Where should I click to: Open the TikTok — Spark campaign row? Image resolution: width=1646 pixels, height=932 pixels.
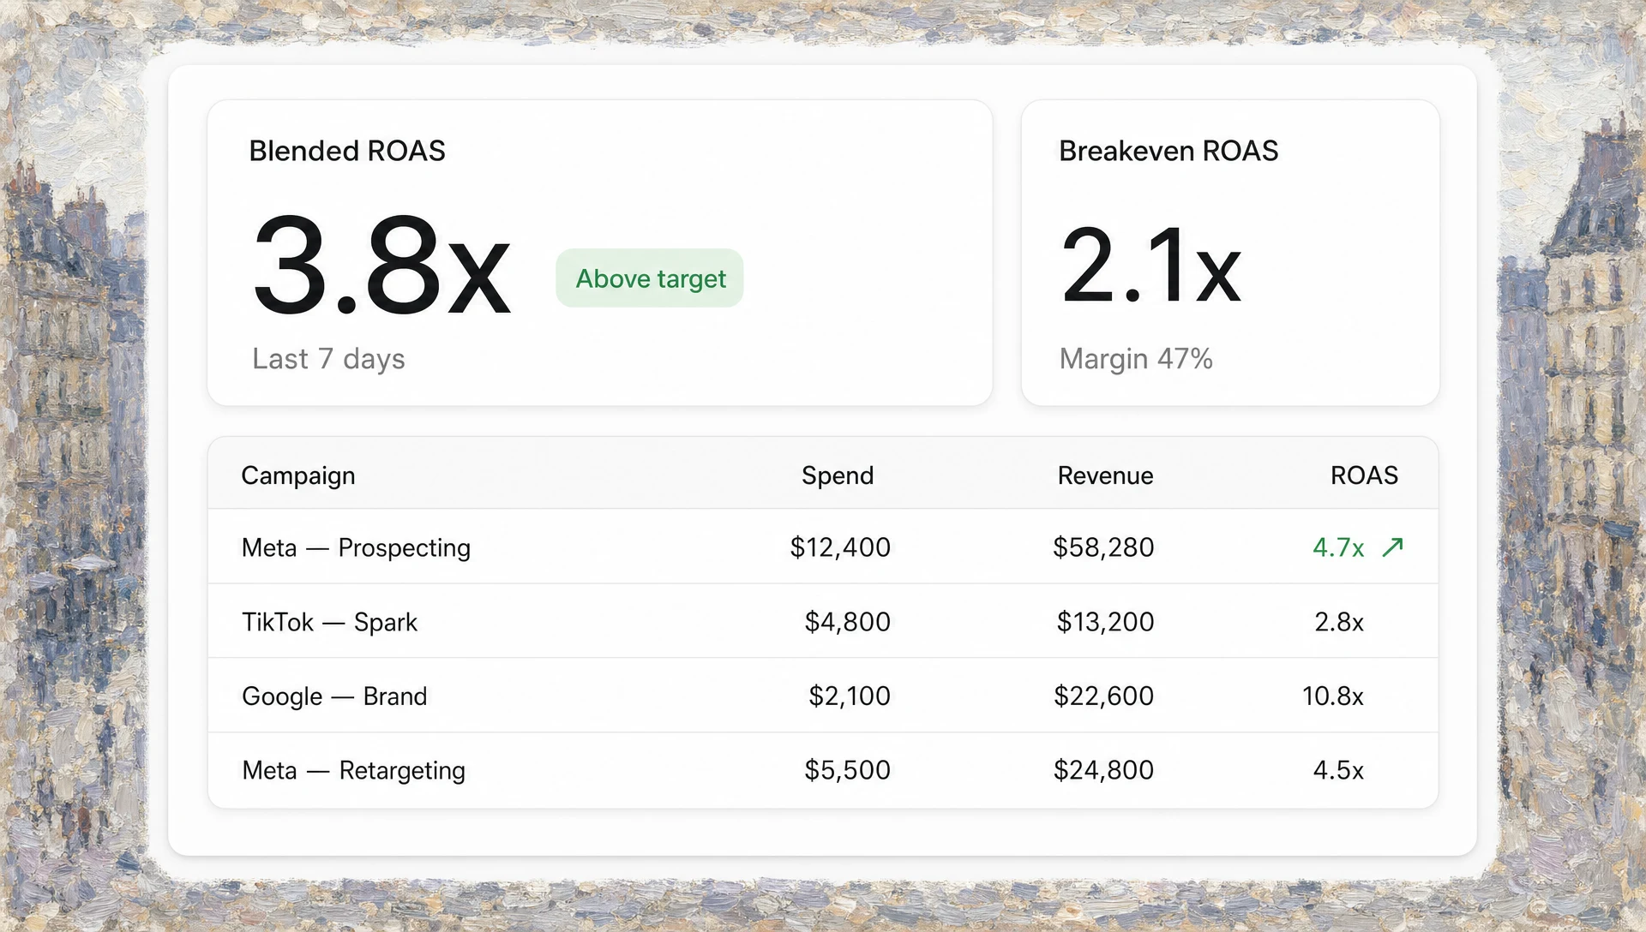pos(823,621)
